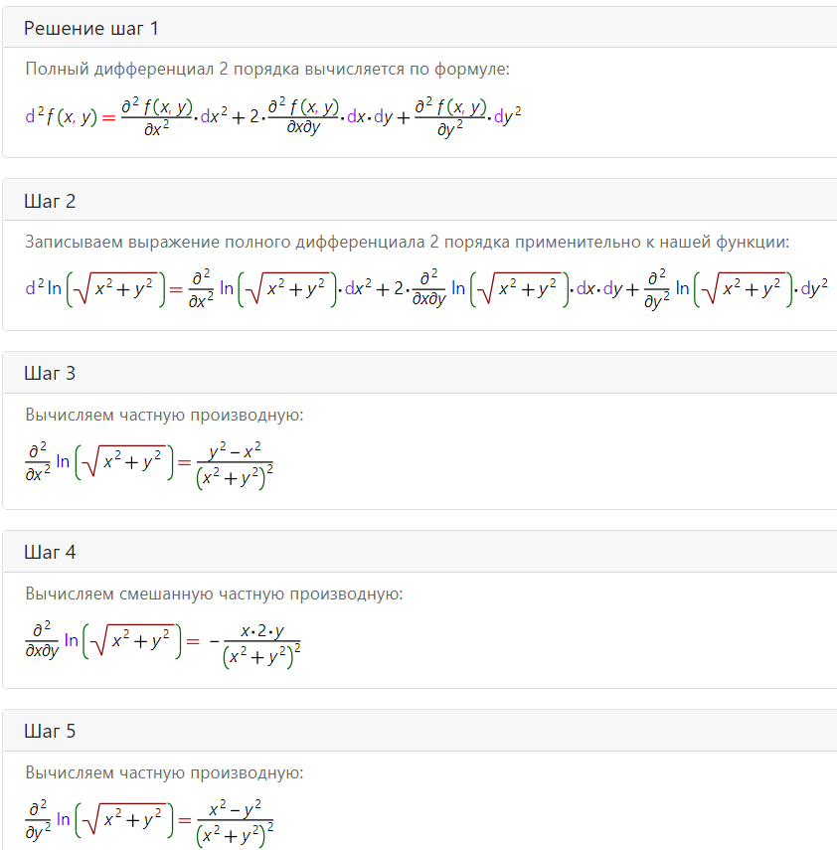Click the (x²−y²)/(x²+y²)² fraction result
The image size is (837, 850).
(236, 823)
